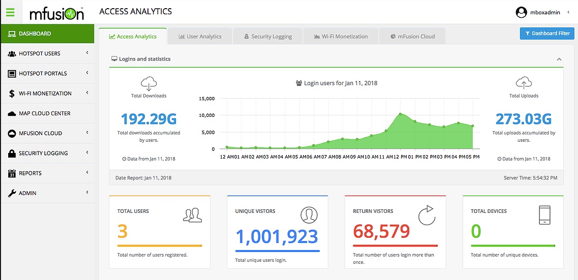Expand the Wi-Fi Monetization submenu chevron
The width and height of the screenshot is (578, 280).
(87, 93)
